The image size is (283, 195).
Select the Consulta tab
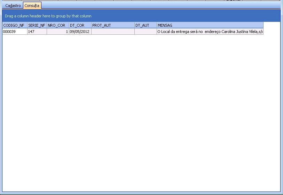(x=32, y=6)
